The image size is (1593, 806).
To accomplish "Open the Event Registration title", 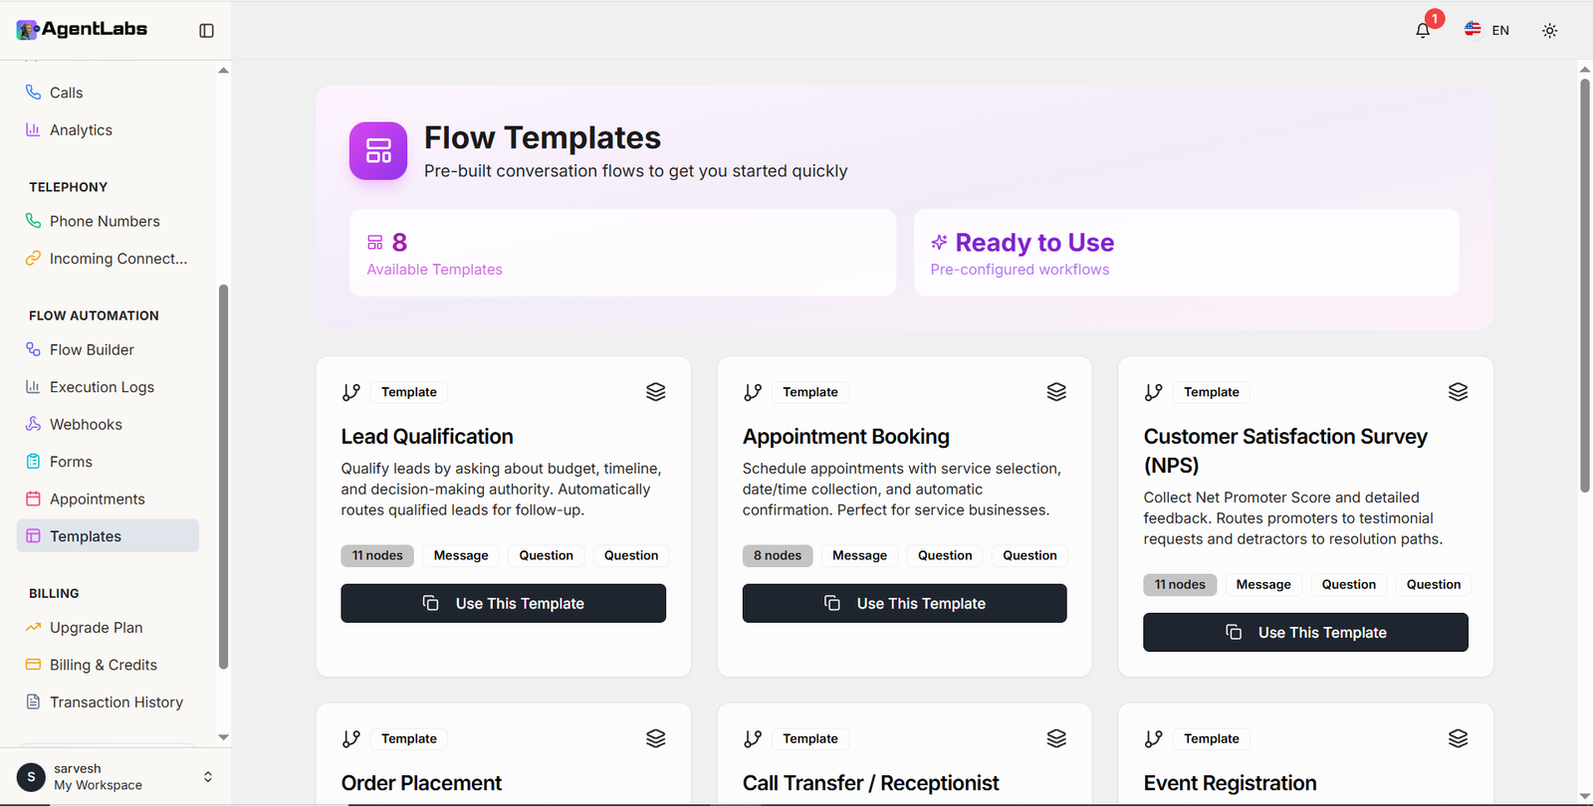I will pos(1231,783).
